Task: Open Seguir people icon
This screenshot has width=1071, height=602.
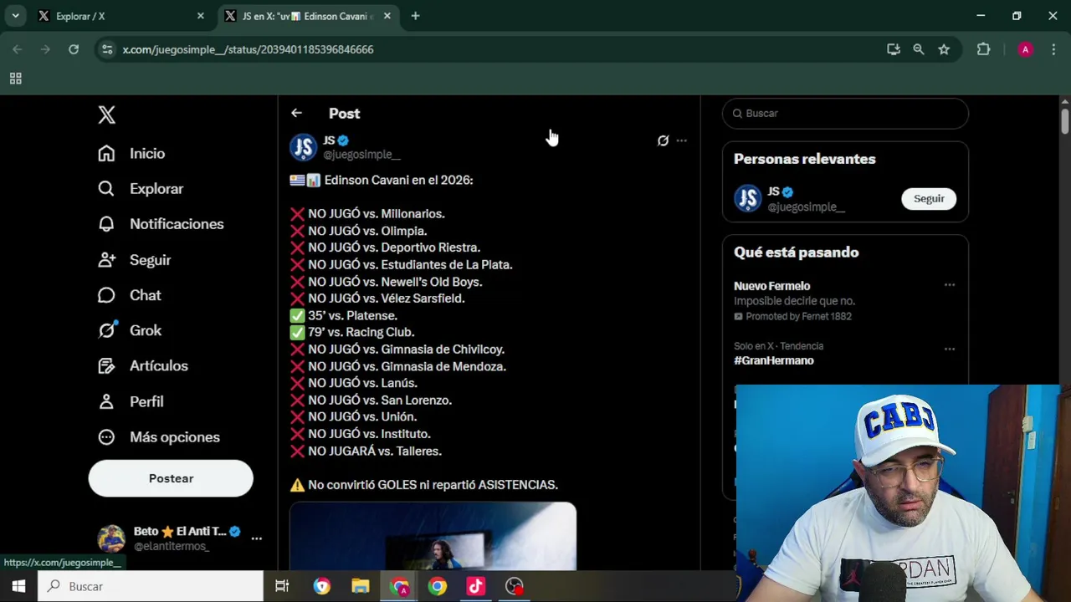Action: (106, 260)
